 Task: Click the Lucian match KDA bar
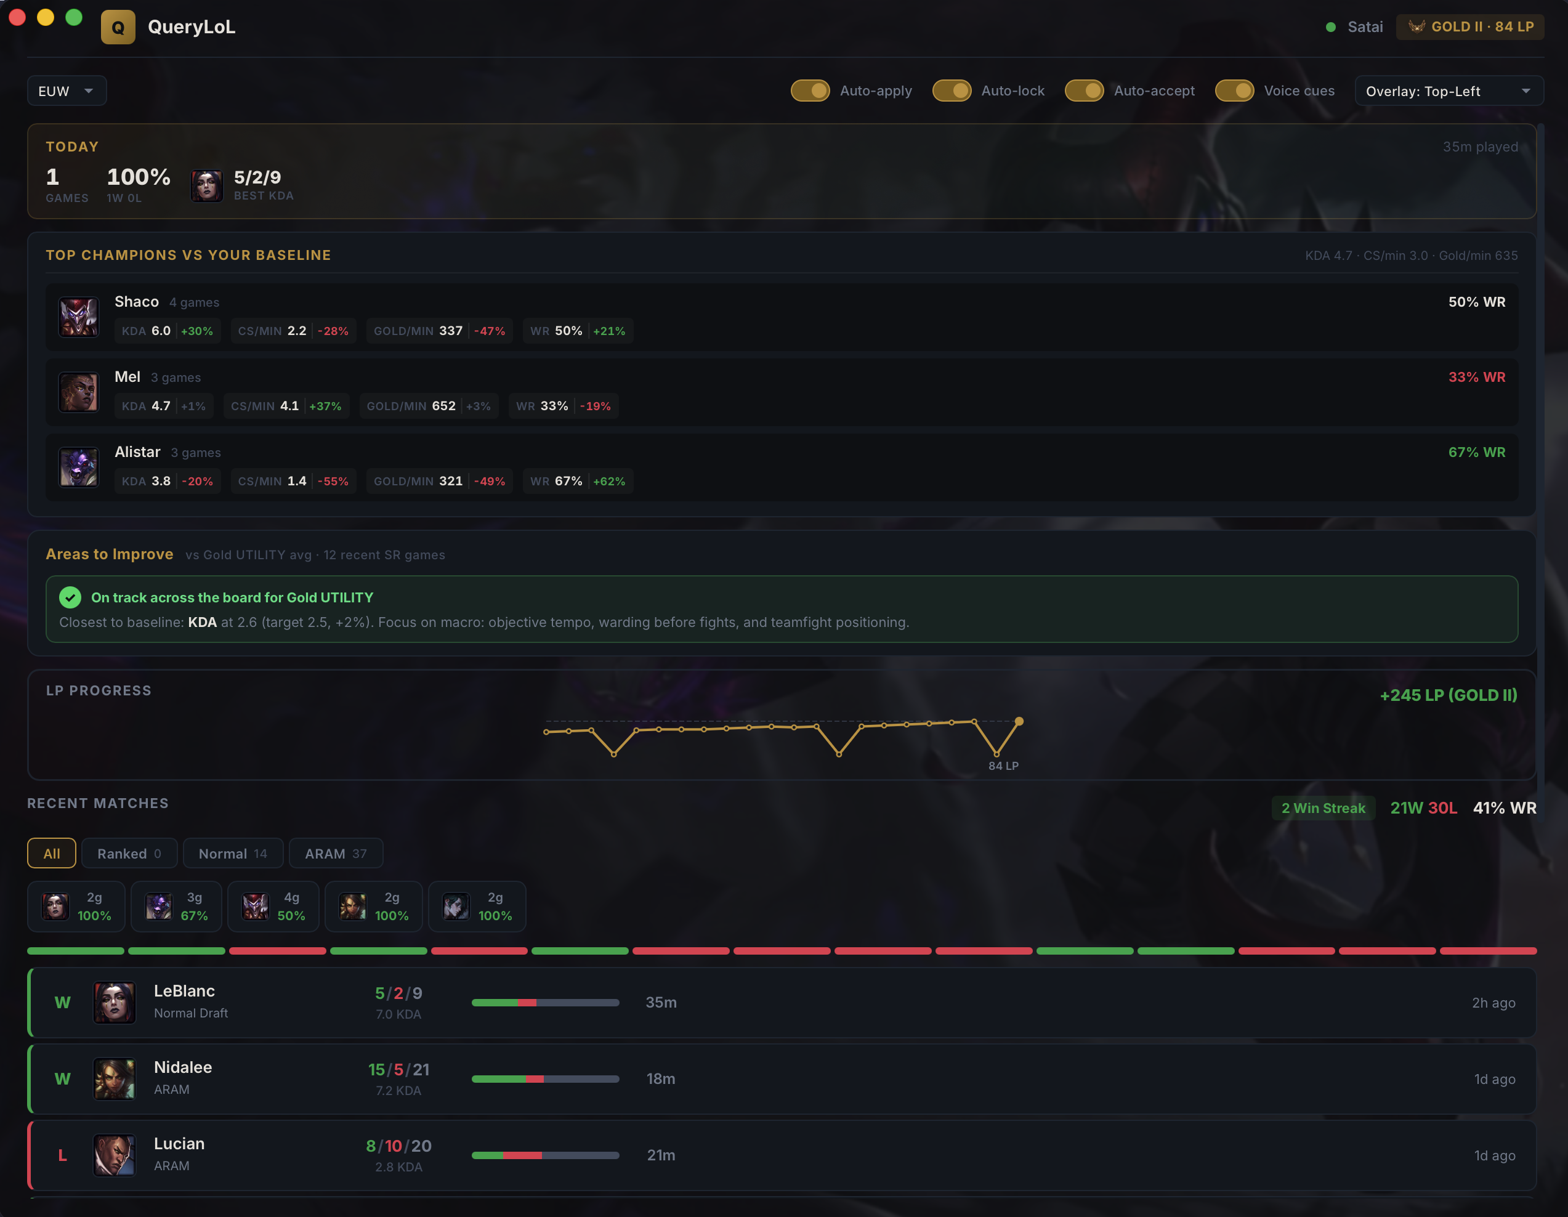[x=545, y=1155]
